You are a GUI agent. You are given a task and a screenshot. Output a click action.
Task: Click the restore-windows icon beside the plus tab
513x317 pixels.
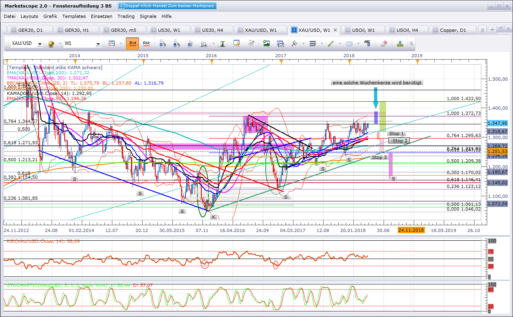500,29
